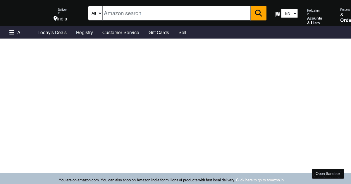
Task: Select Customer Service in navigation bar
Action: click(x=121, y=32)
